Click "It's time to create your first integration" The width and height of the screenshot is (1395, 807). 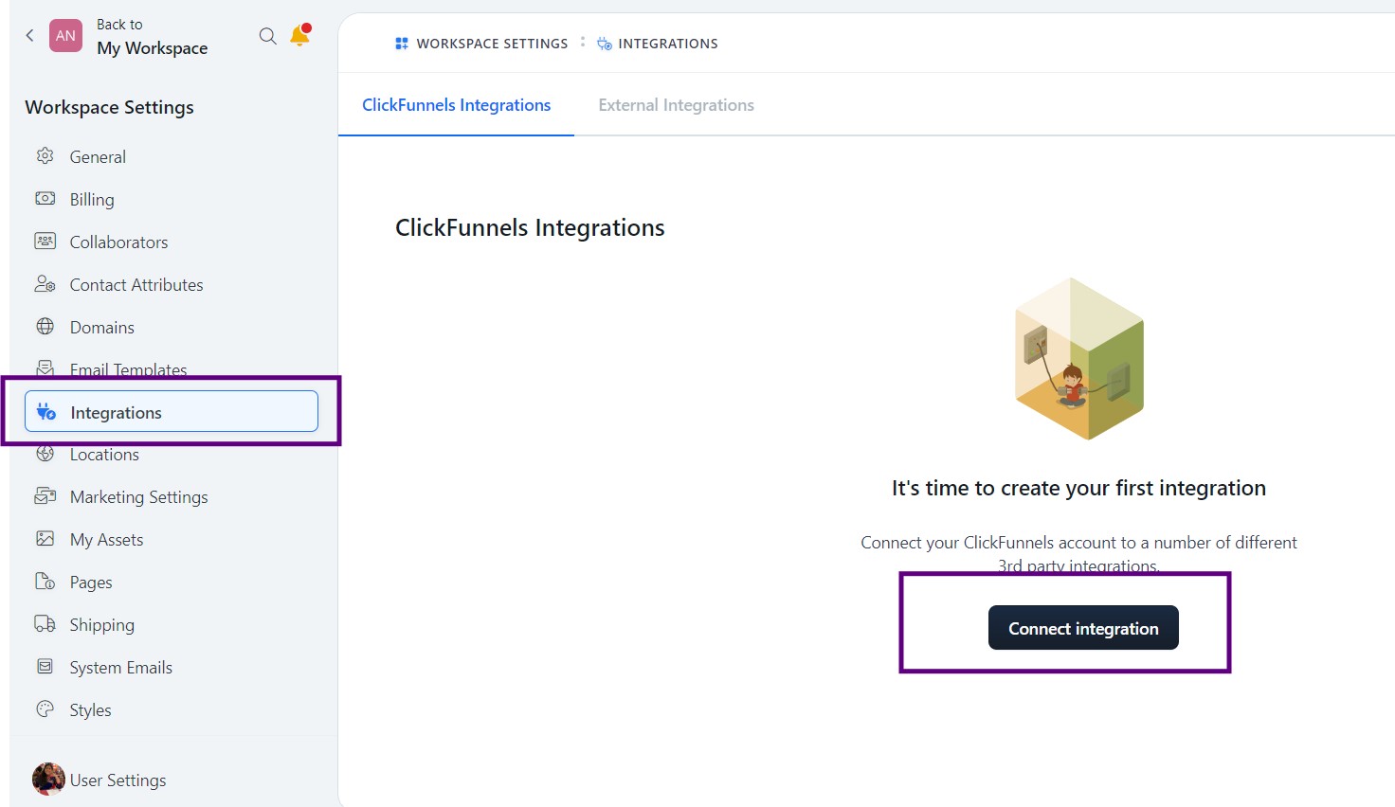point(1078,488)
